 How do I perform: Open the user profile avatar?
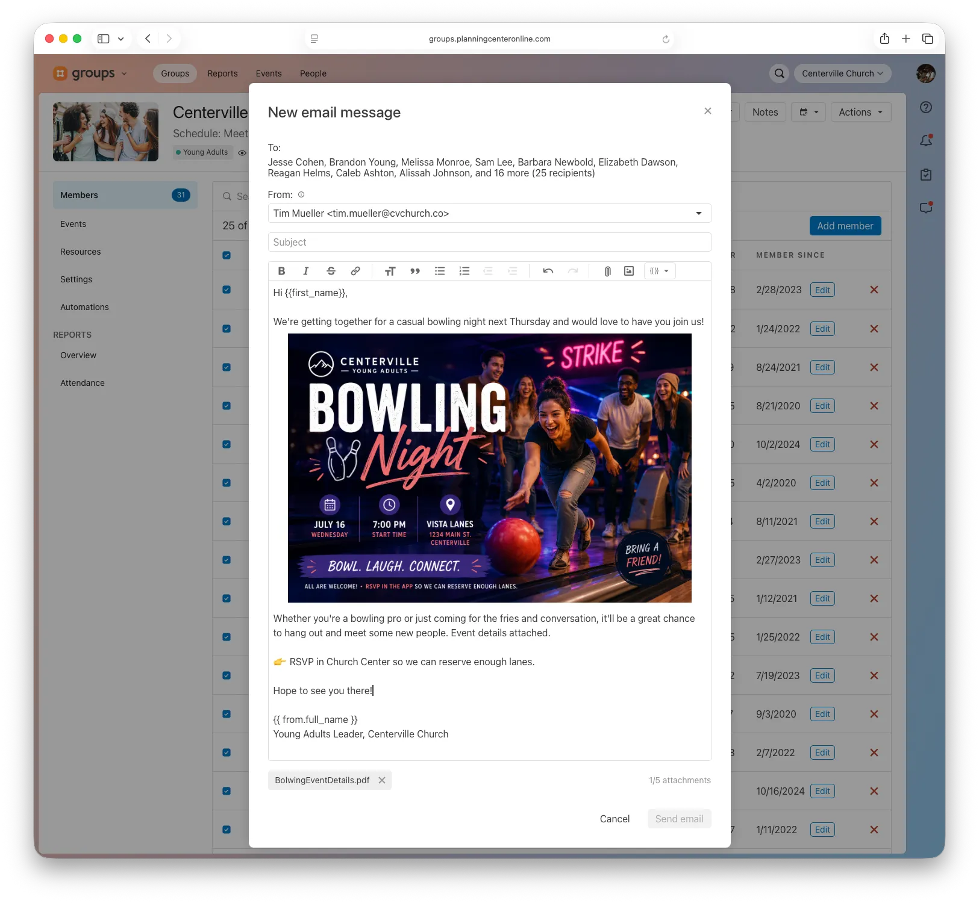pyautogui.click(x=926, y=73)
